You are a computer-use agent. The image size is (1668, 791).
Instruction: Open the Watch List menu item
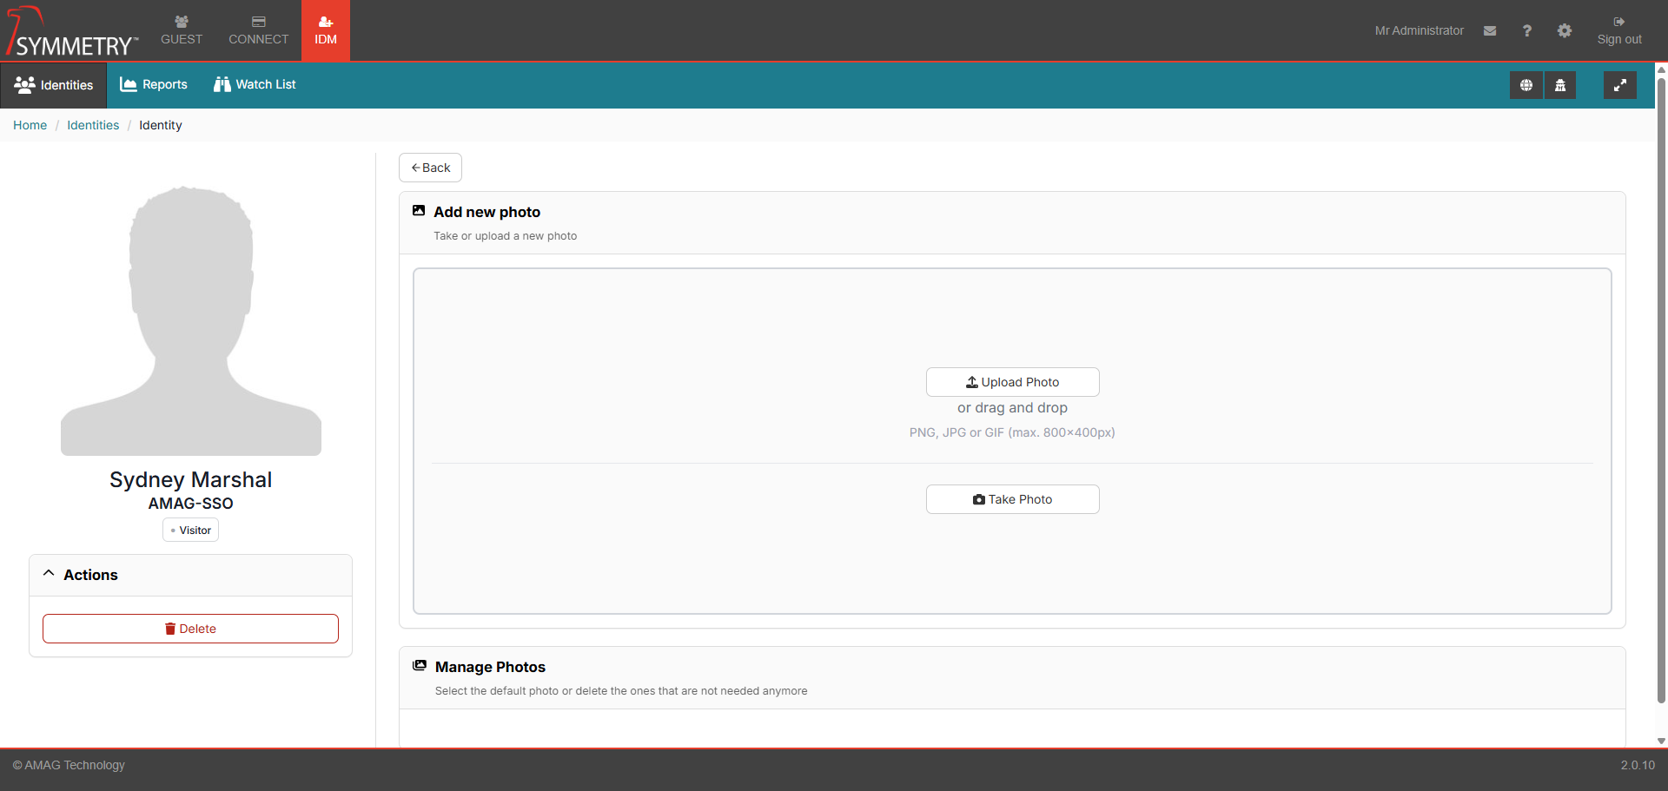click(255, 84)
